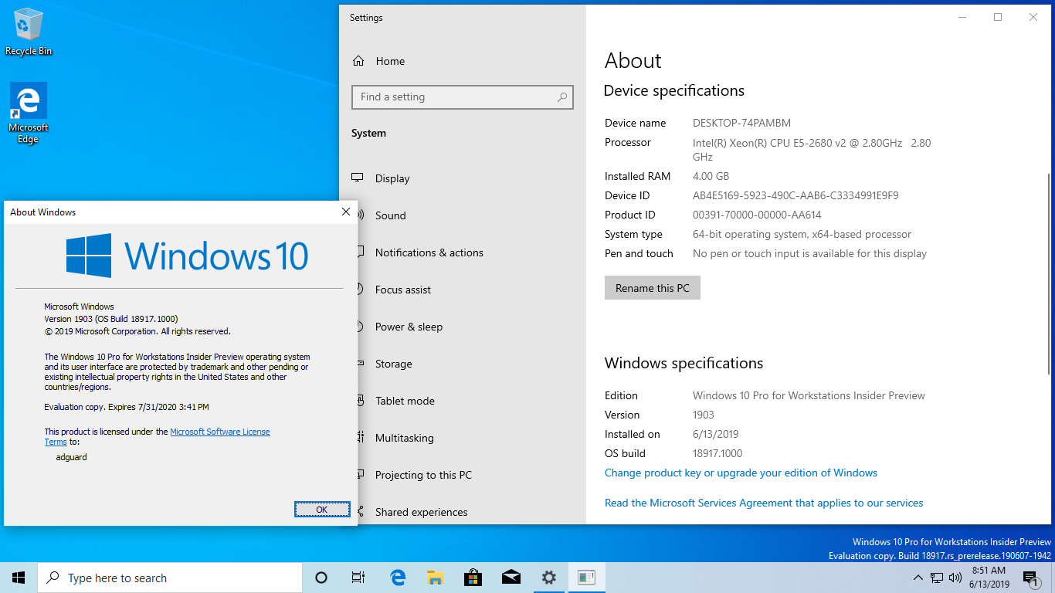Click the Installed on date 6/13/2019
Screen dimensions: 1055x593
click(x=716, y=434)
